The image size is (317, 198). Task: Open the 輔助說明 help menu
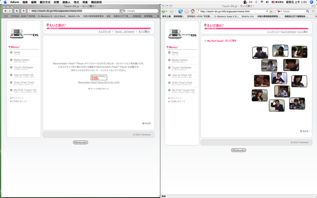96,2
